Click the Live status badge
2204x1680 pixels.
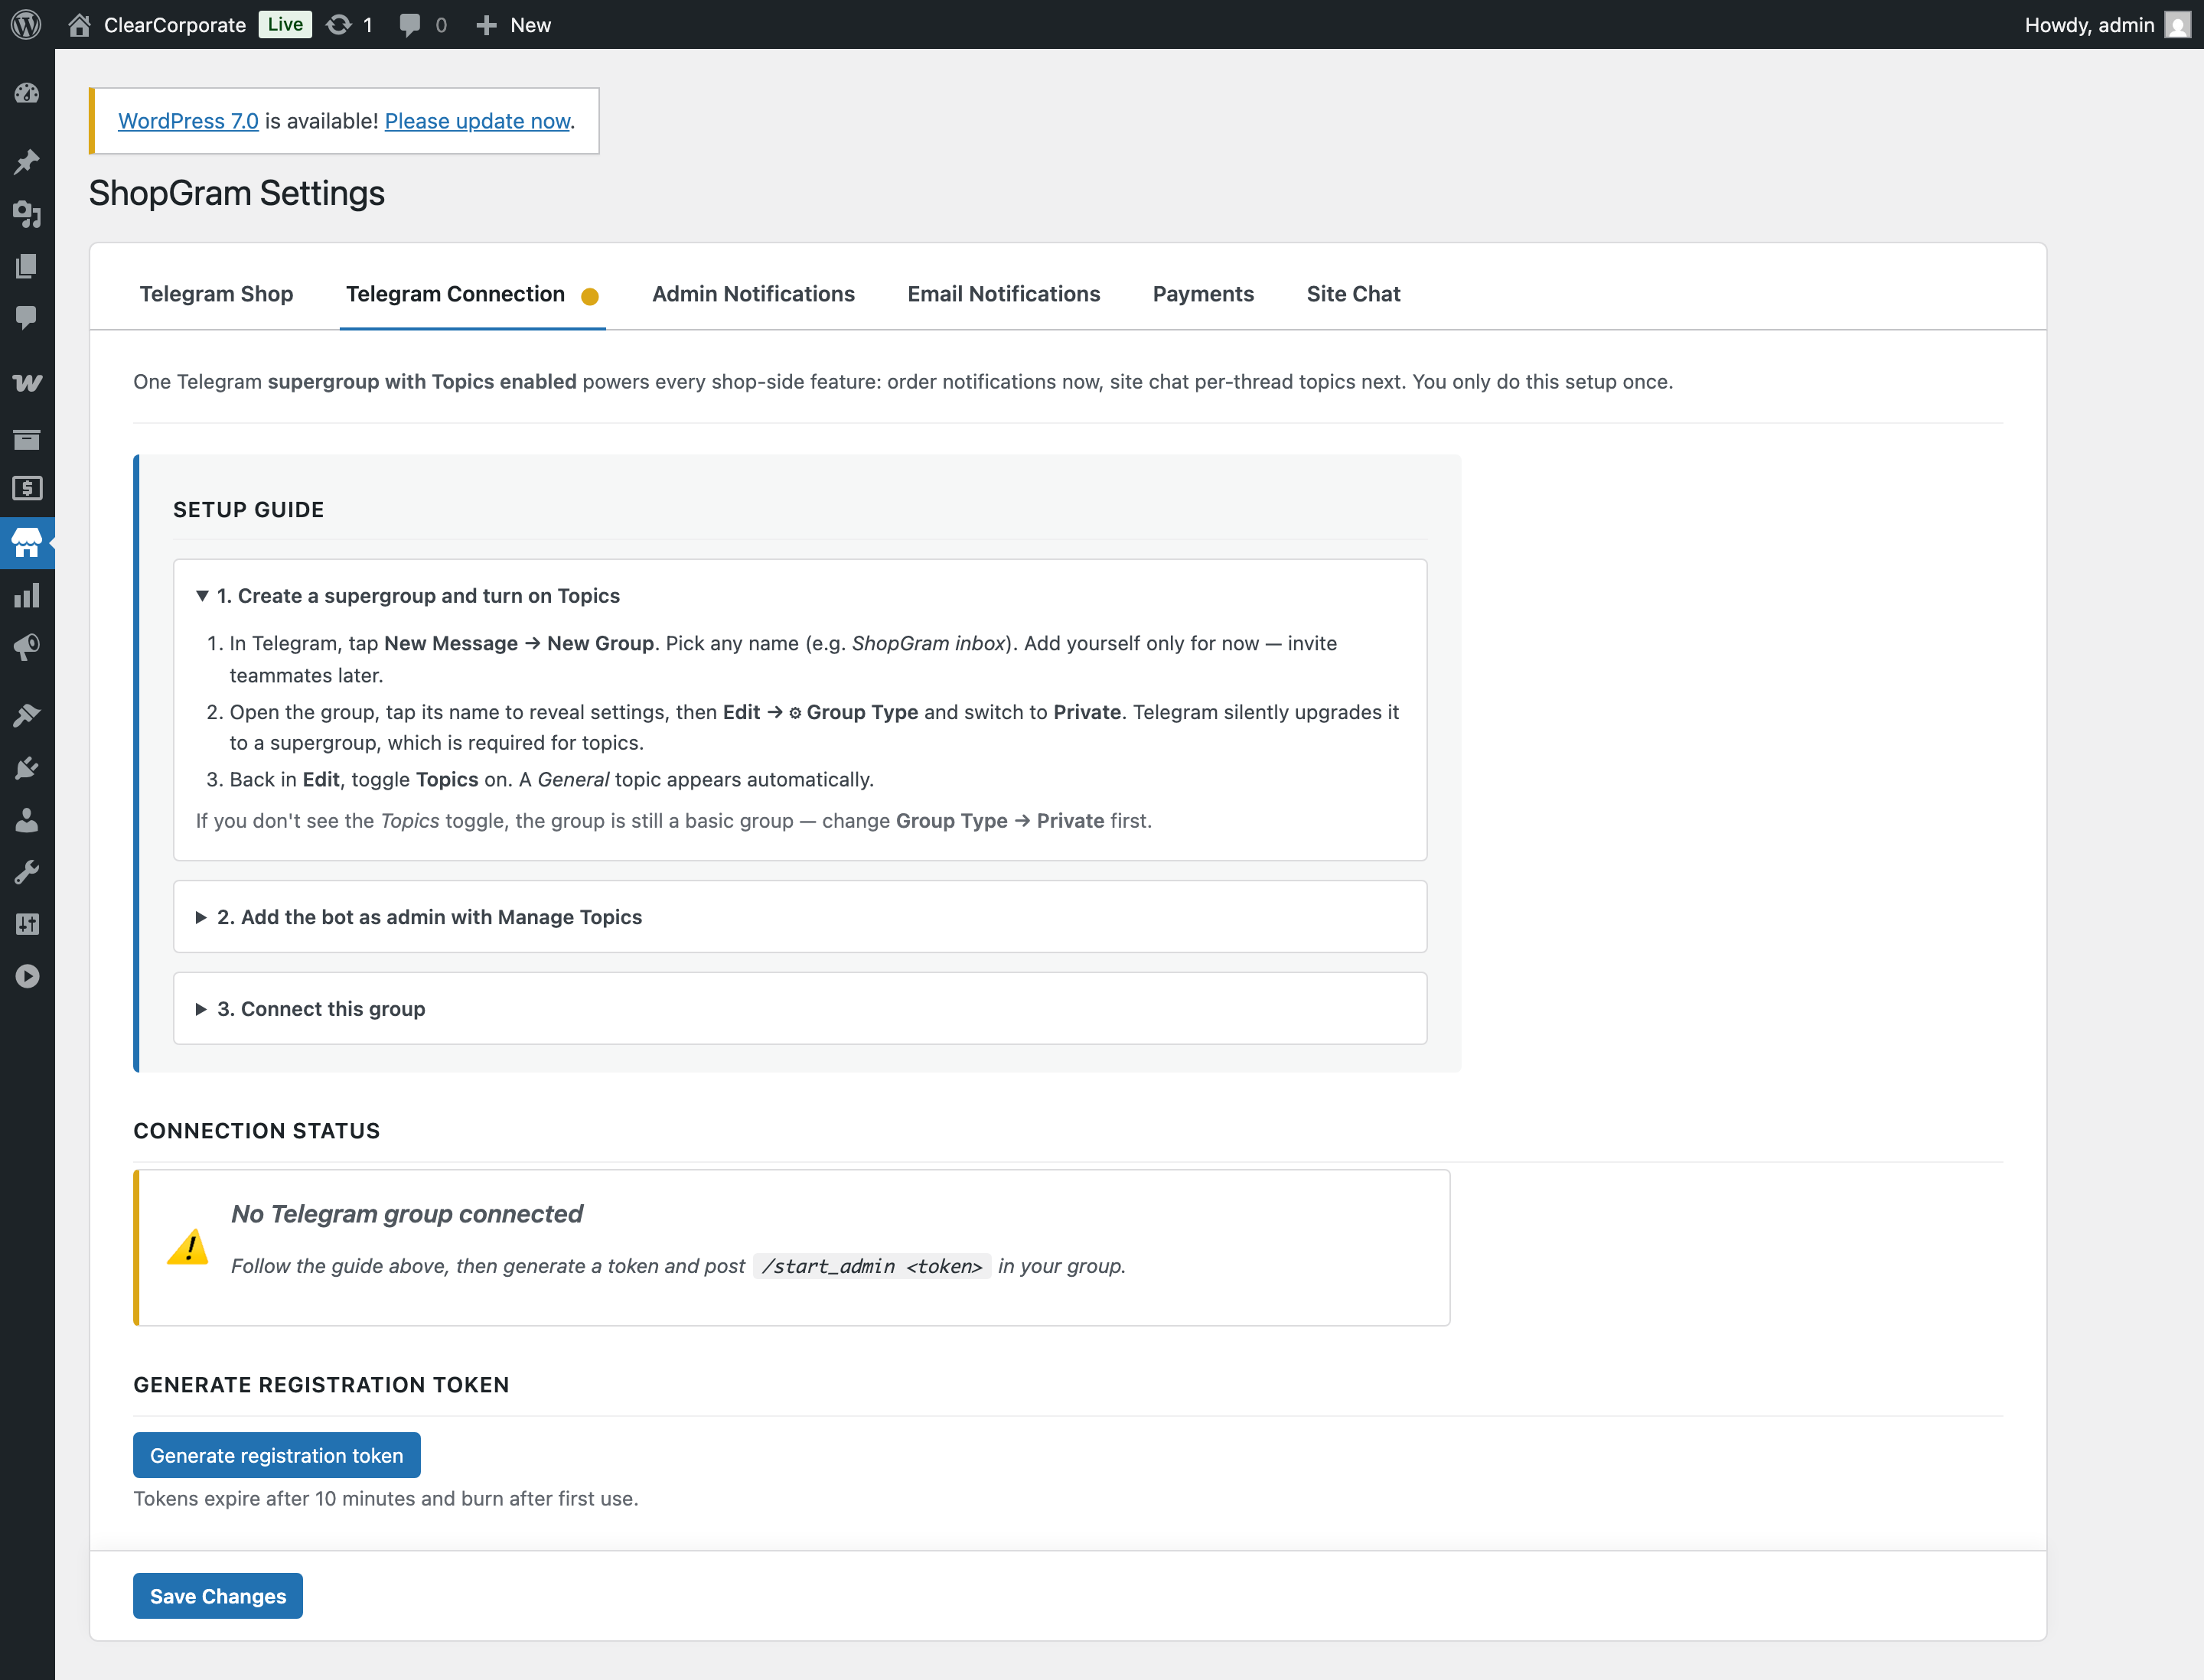(285, 24)
